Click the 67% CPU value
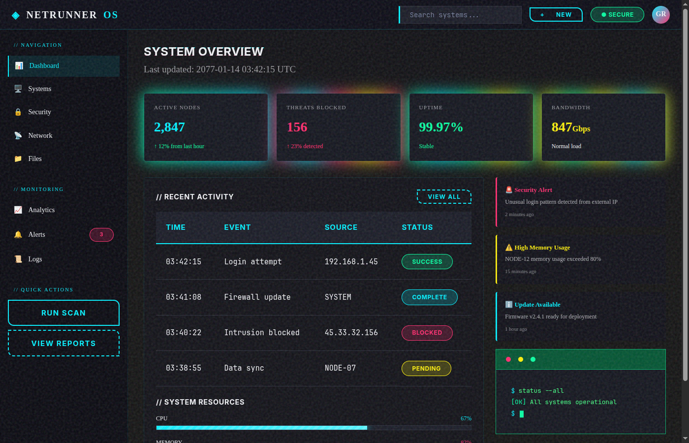The width and height of the screenshot is (689, 443). (x=466, y=418)
